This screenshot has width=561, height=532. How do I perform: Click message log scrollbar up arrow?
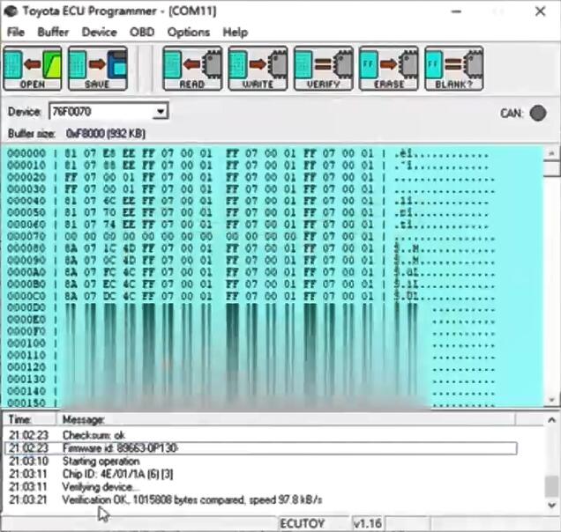coord(551,420)
